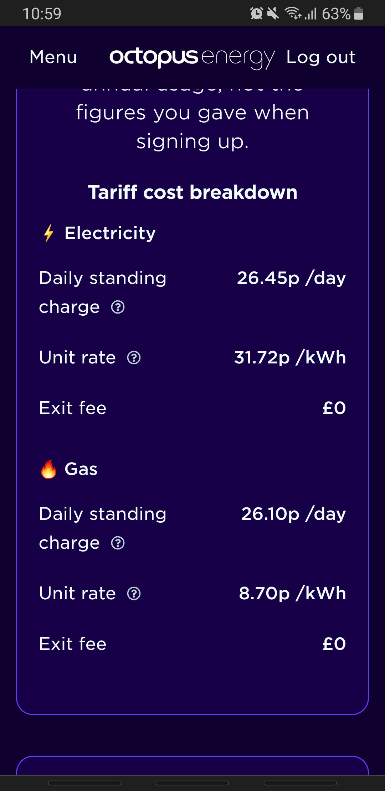Show help icon for electricity unit rate
Image resolution: width=385 pixels, height=791 pixels.
click(x=134, y=357)
